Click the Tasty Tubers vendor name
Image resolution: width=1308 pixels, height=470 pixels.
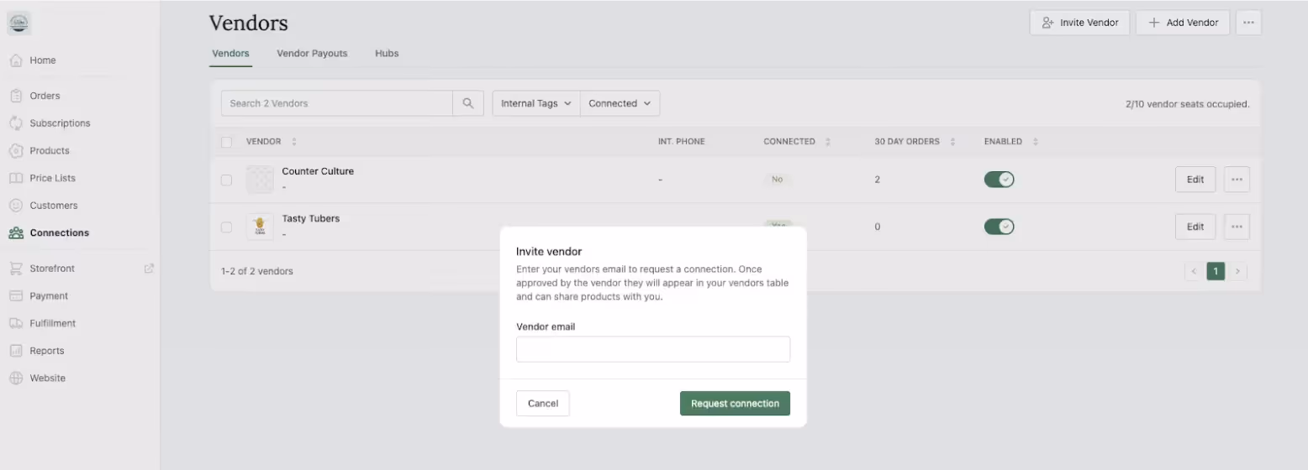click(311, 218)
